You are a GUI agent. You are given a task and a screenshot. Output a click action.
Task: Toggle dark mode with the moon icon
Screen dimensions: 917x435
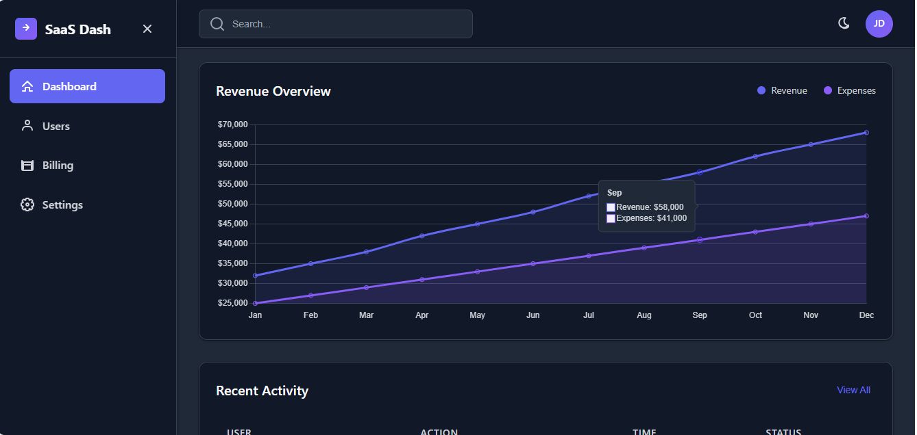coord(844,23)
